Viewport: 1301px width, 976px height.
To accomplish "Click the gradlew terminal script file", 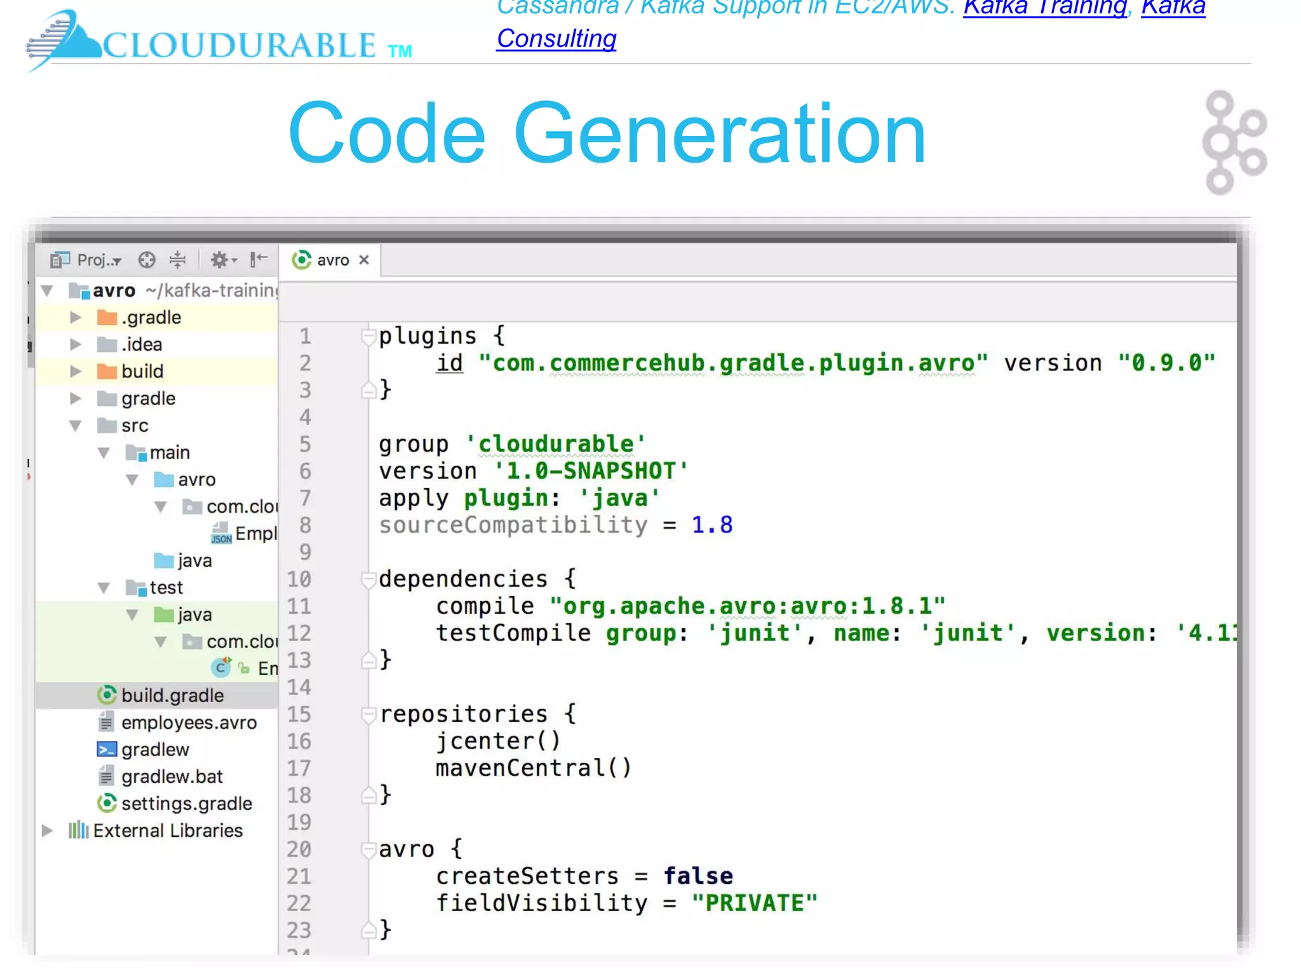I will pyautogui.click(x=155, y=750).
